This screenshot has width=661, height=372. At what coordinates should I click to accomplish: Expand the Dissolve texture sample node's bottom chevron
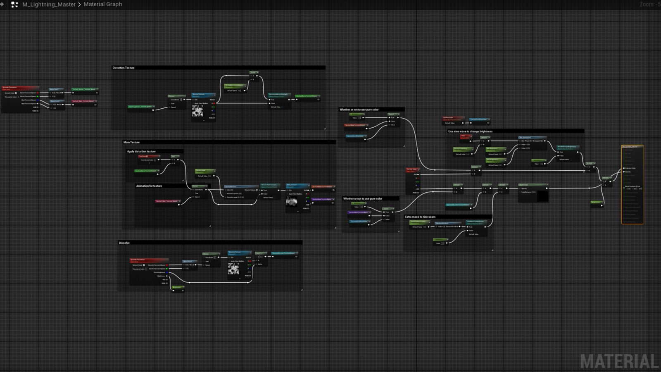[x=240, y=279]
